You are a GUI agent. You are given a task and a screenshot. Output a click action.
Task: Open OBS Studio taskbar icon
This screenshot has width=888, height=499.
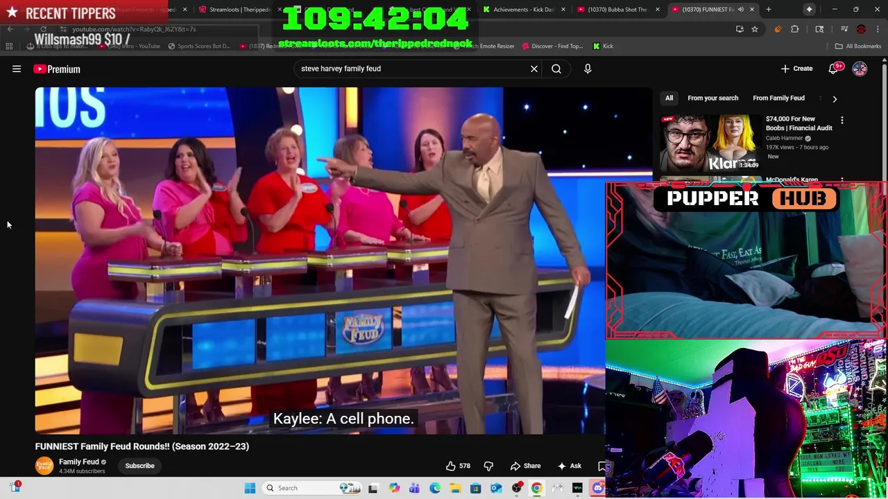coord(516,488)
